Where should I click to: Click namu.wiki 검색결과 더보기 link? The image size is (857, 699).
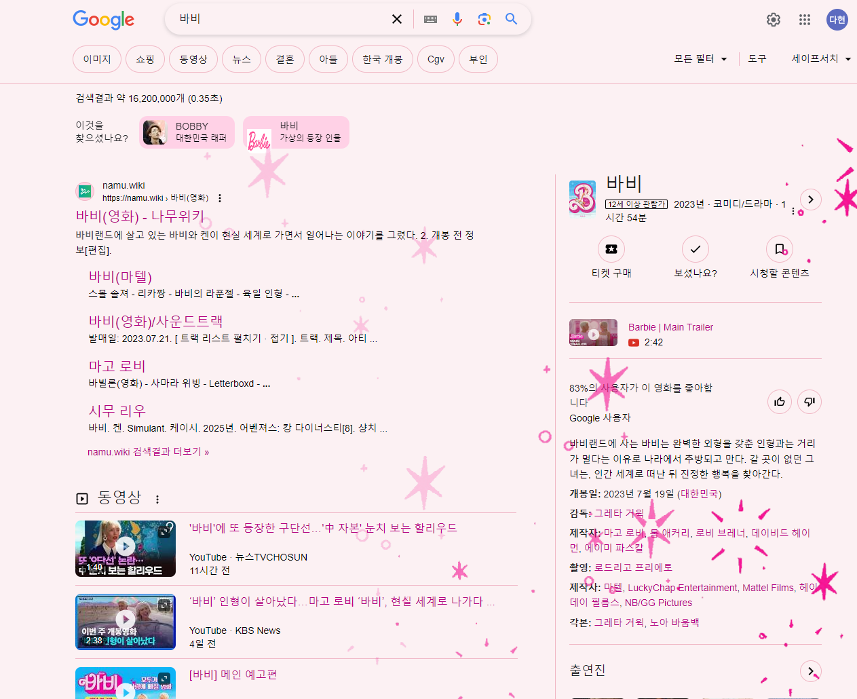coord(148,452)
